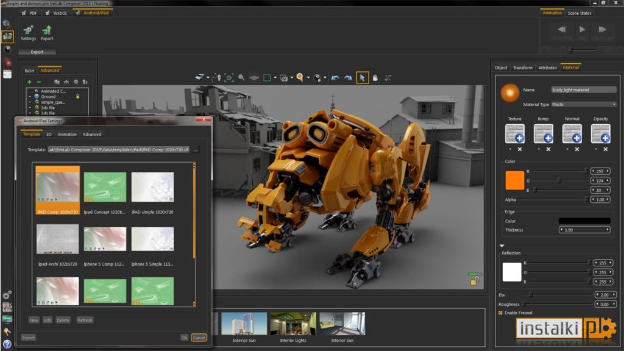This screenshot has width=624, height=351.
Task: Activate the hand Pan tool
Action: [x=375, y=78]
